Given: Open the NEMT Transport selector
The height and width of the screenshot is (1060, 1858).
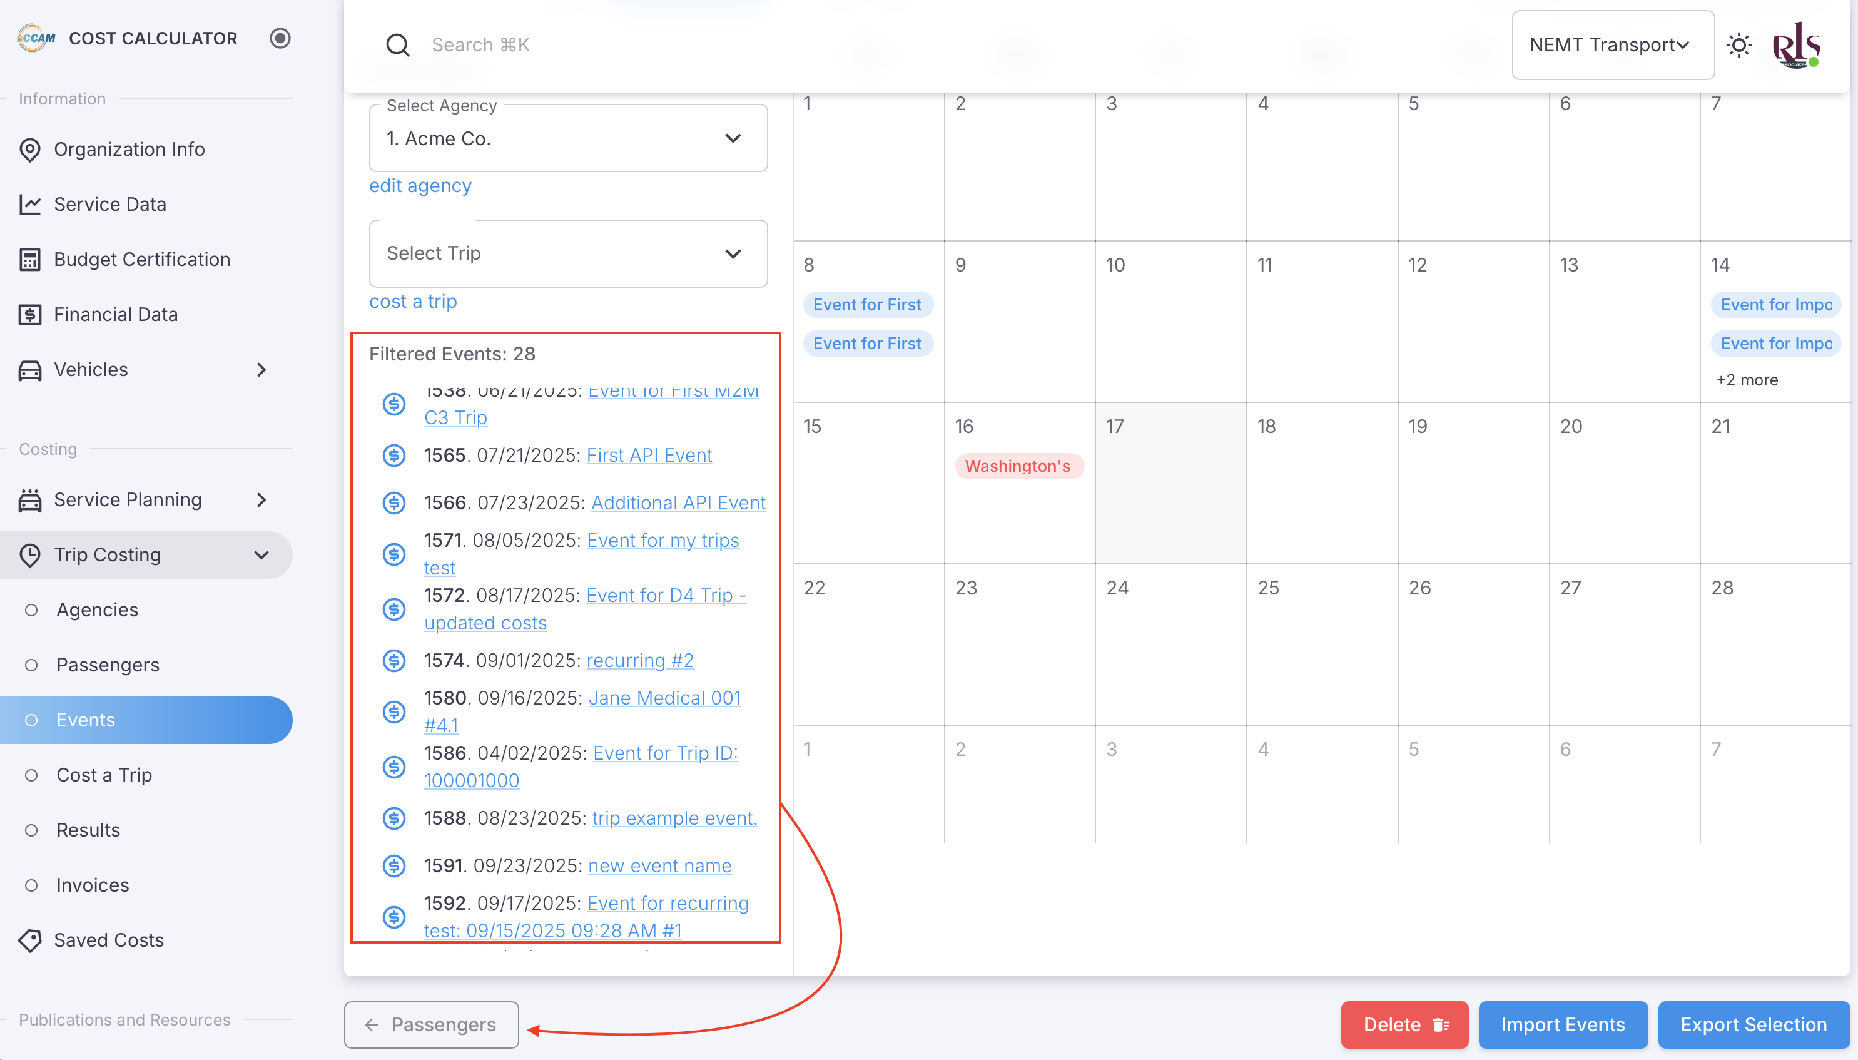Looking at the screenshot, I should point(1612,45).
